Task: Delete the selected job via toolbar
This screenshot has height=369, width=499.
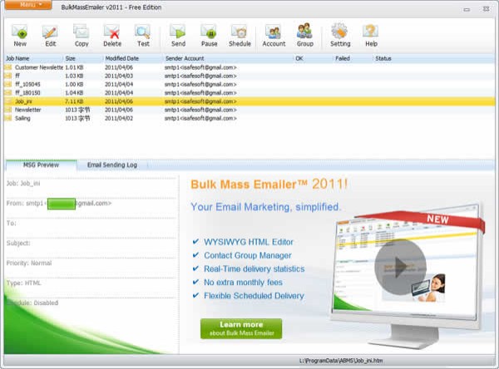Action: pyautogui.click(x=112, y=35)
